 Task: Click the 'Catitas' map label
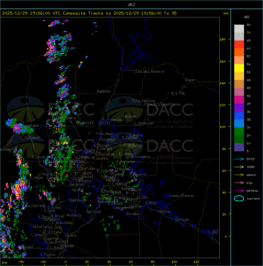[164, 211]
